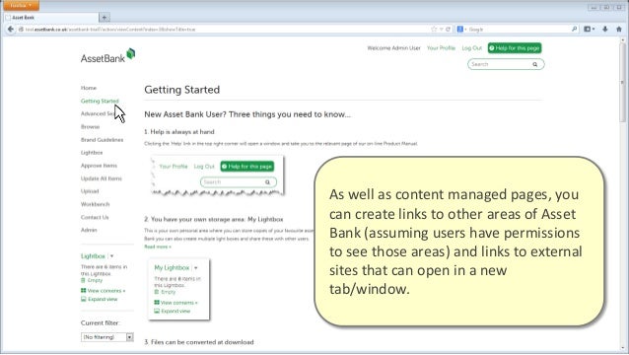This screenshot has width=629, height=355.
Task: Click Expand view link in the sidebar Lightbox
Action: [103, 299]
